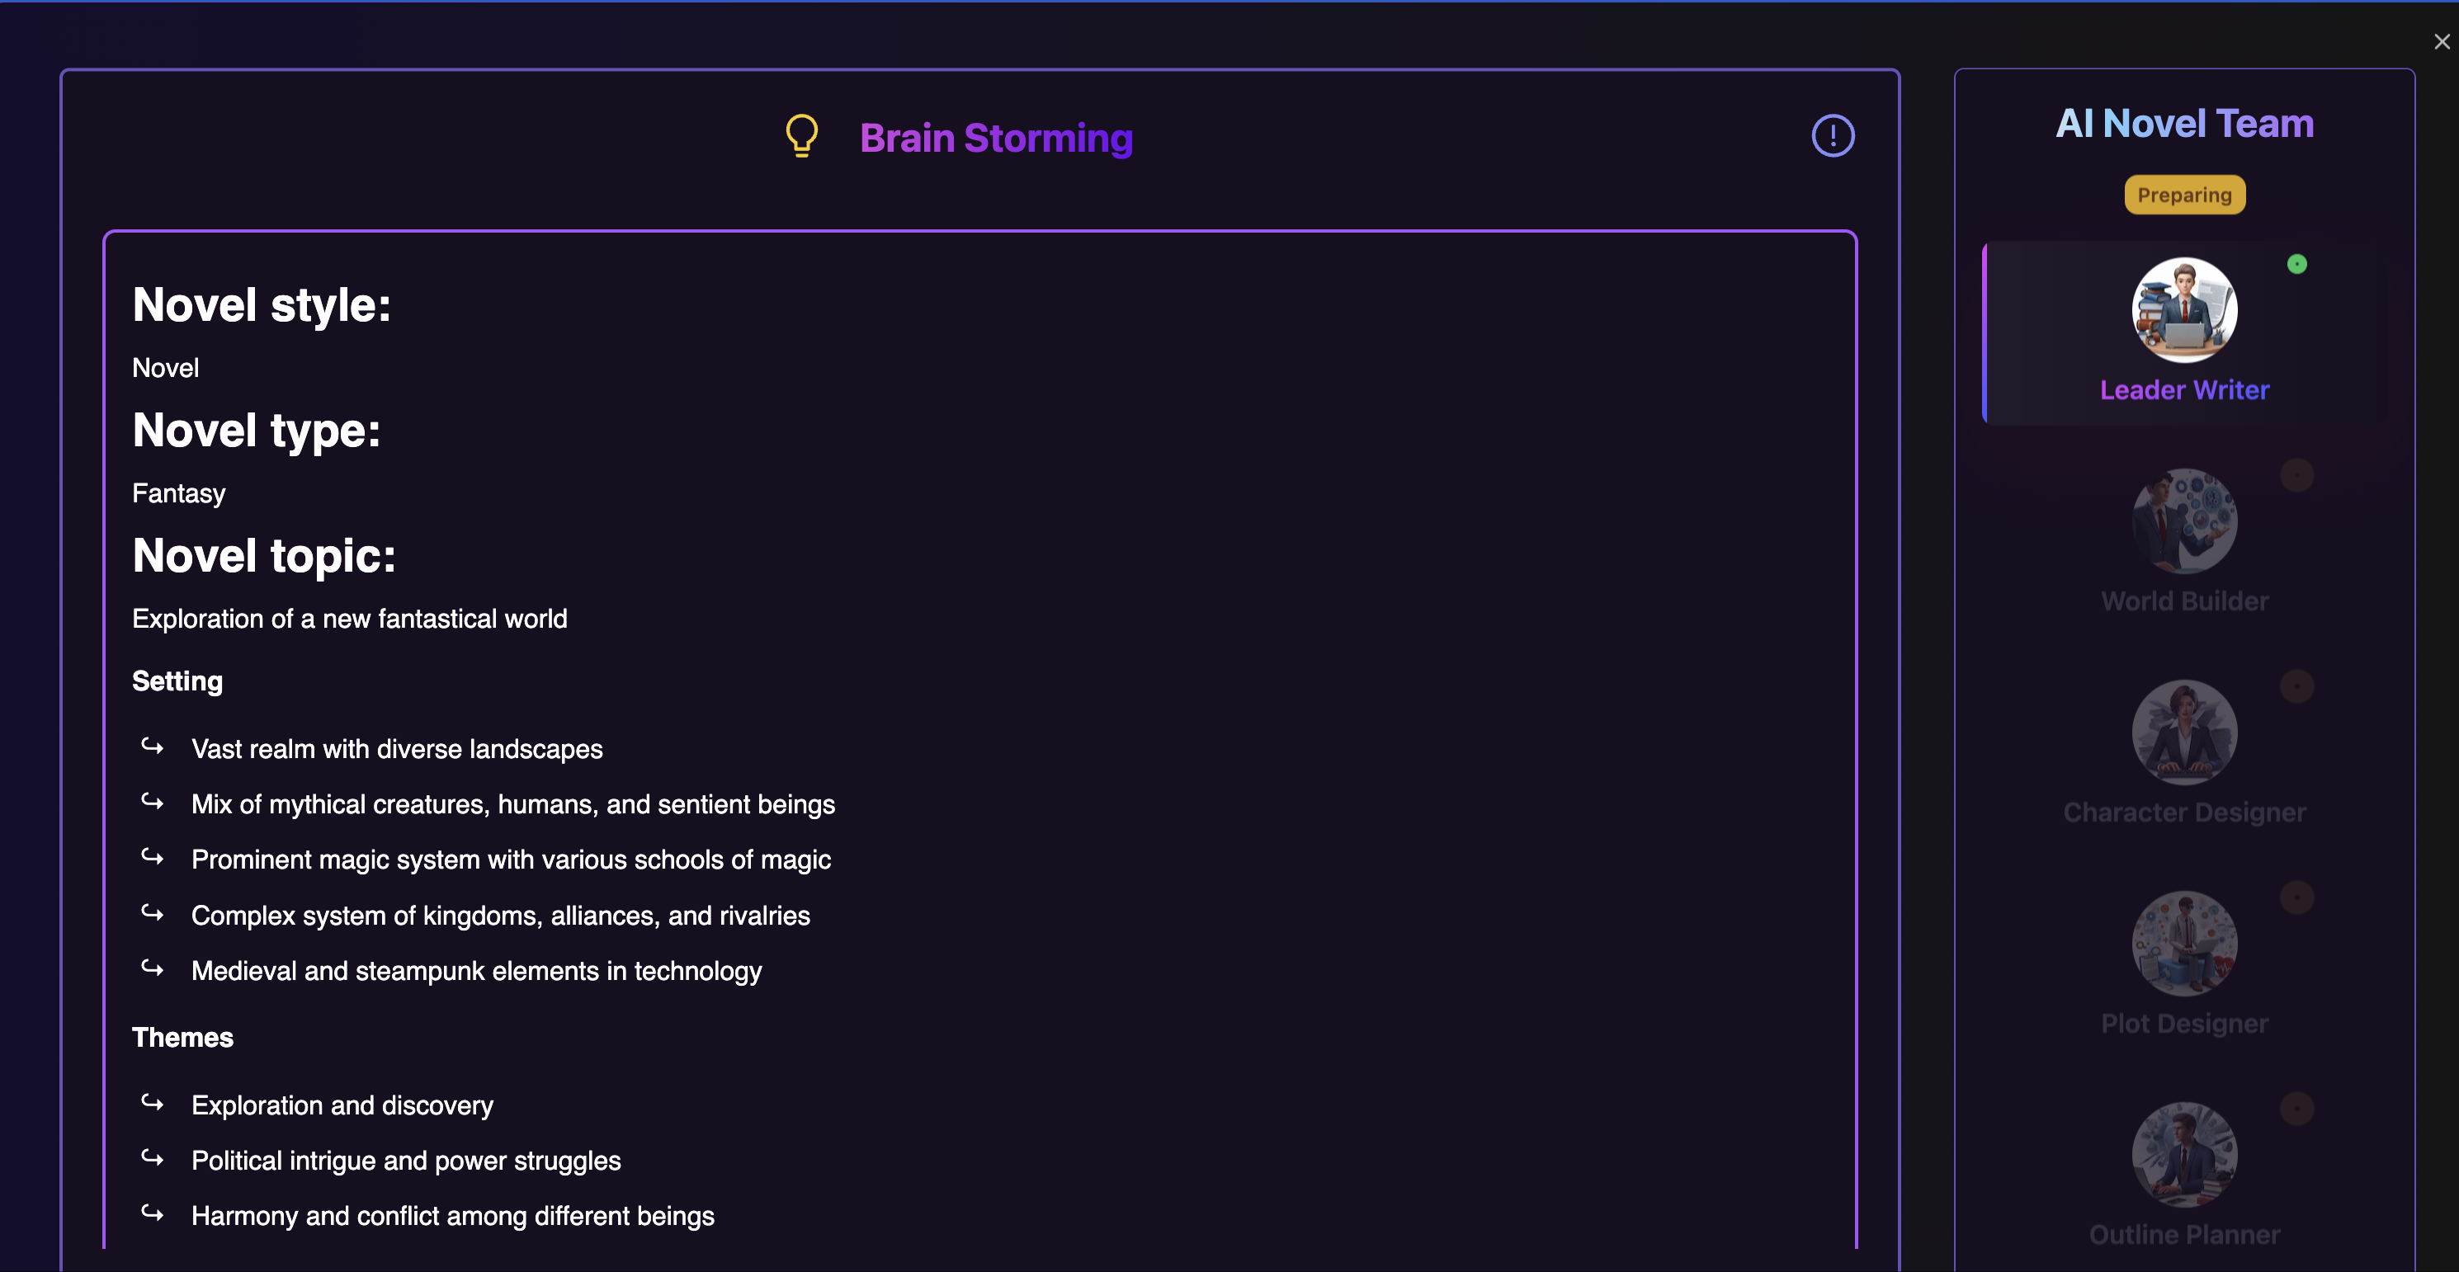Viewport: 2459px width, 1272px height.
Task: Select the Plot Designer avatar
Action: click(2184, 943)
